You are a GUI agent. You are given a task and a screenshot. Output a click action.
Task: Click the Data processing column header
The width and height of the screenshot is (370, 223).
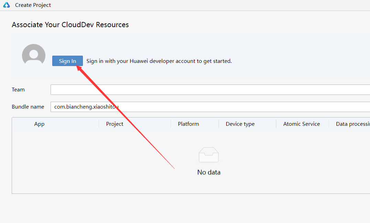click(x=353, y=124)
